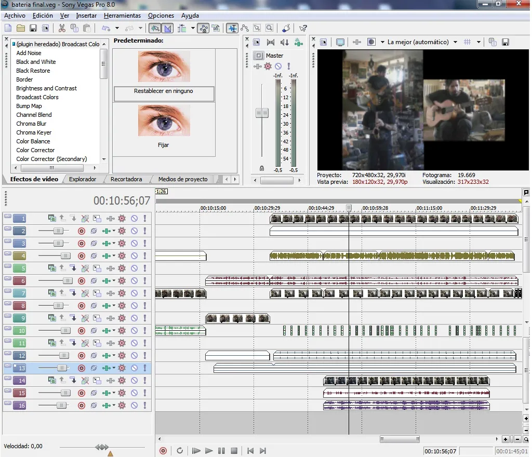Screen dimensions: 532x457
Task: Toggle Auto Ripple icon
Action: (182, 28)
